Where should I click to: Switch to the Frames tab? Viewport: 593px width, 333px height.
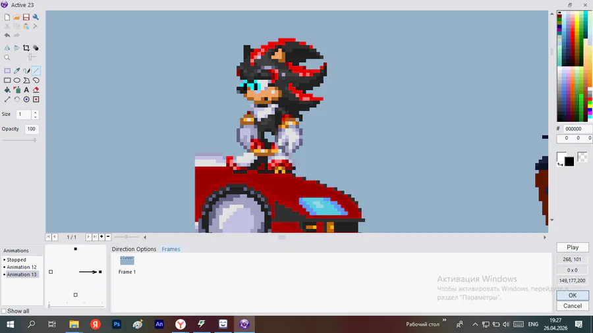coord(171,249)
